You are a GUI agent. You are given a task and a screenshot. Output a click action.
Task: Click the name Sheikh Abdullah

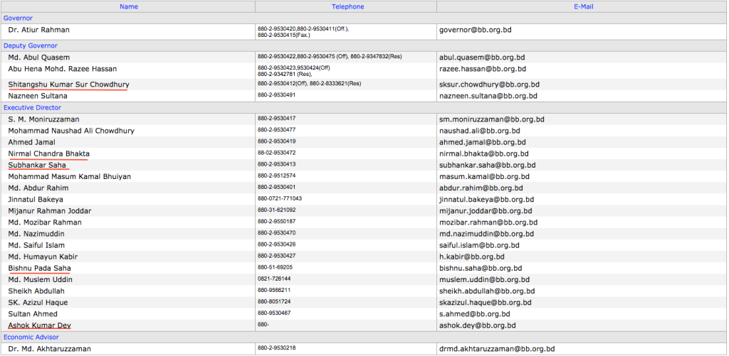click(x=36, y=291)
